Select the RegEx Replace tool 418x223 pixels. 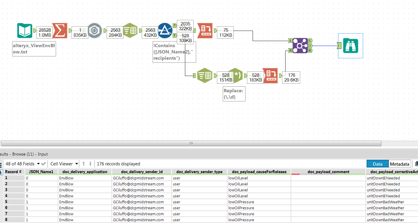click(x=236, y=76)
